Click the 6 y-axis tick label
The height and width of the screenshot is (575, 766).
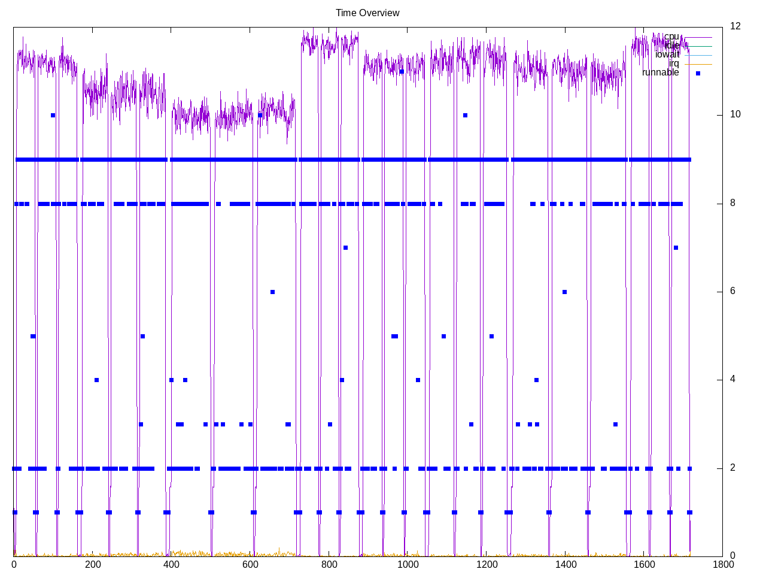click(732, 291)
